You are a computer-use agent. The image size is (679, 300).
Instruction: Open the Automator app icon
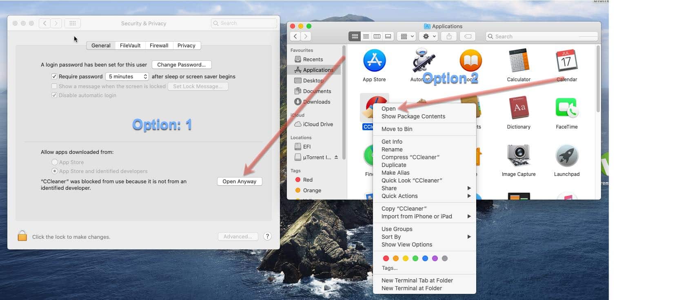[x=423, y=60]
